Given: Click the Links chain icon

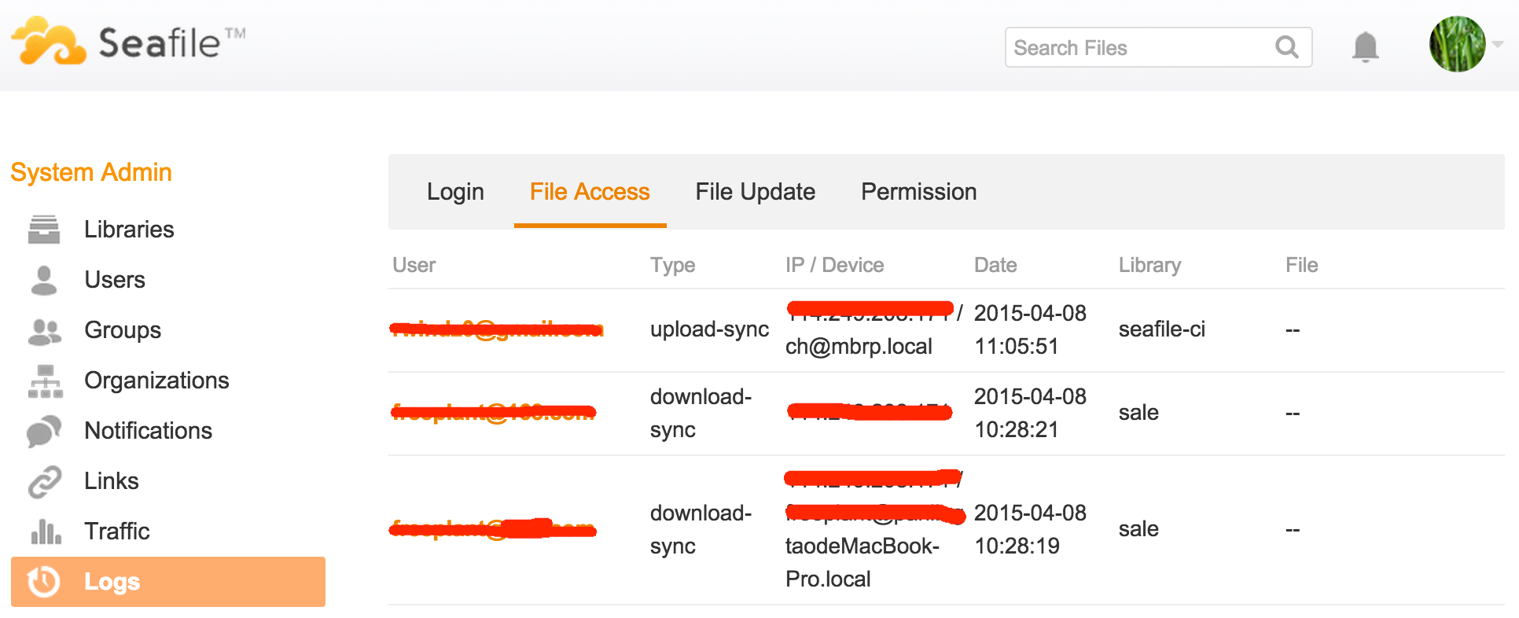Looking at the screenshot, I should point(44,481).
